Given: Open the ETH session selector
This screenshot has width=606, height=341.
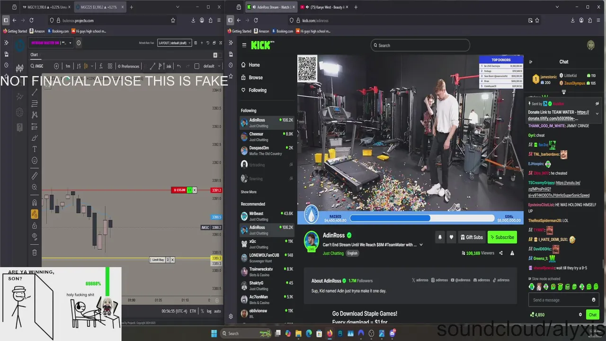Looking at the screenshot, I should click(193, 311).
